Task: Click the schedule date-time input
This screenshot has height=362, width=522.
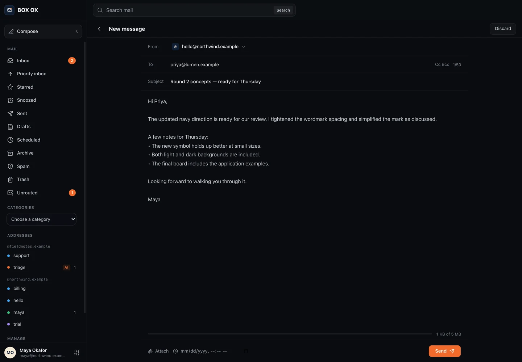Action: click(x=214, y=351)
